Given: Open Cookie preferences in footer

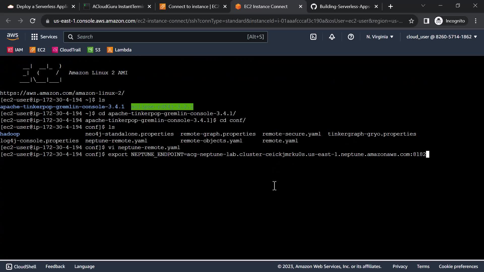Looking at the screenshot, I should pos(458,266).
